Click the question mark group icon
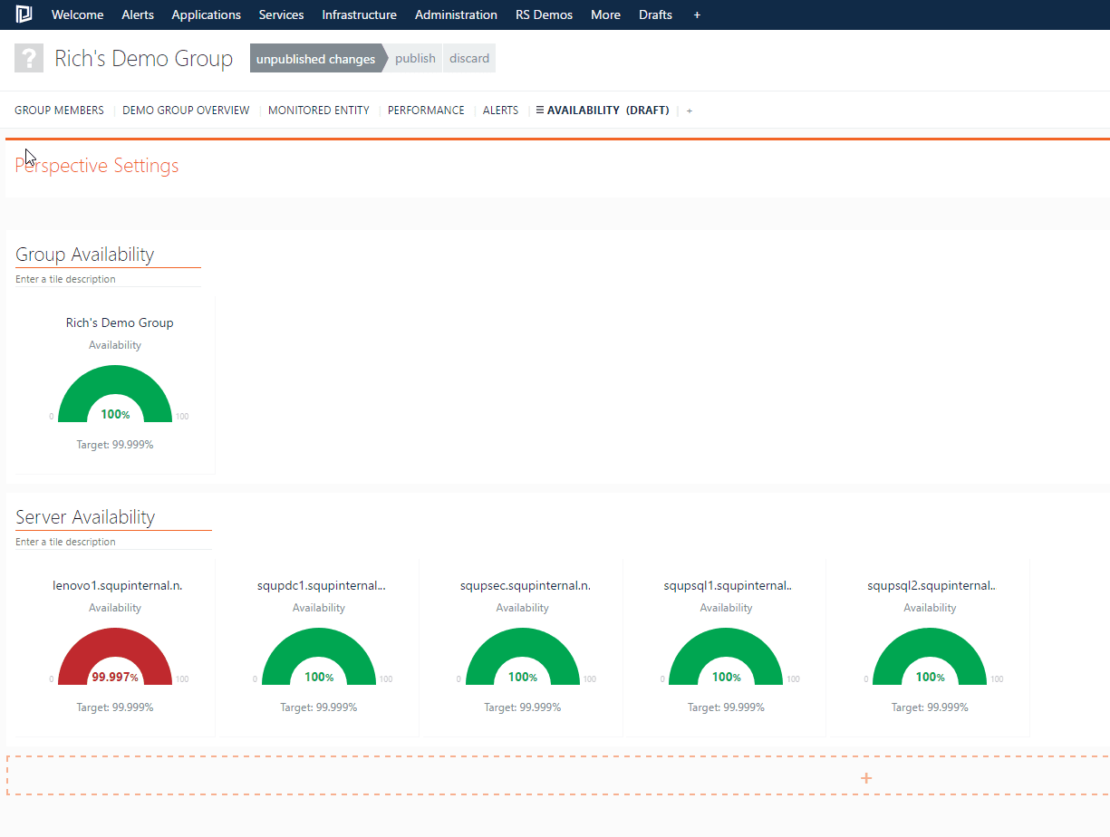 pyautogui.click(x=29, y=58)
